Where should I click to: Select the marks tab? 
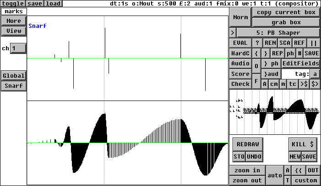(14, 11)
